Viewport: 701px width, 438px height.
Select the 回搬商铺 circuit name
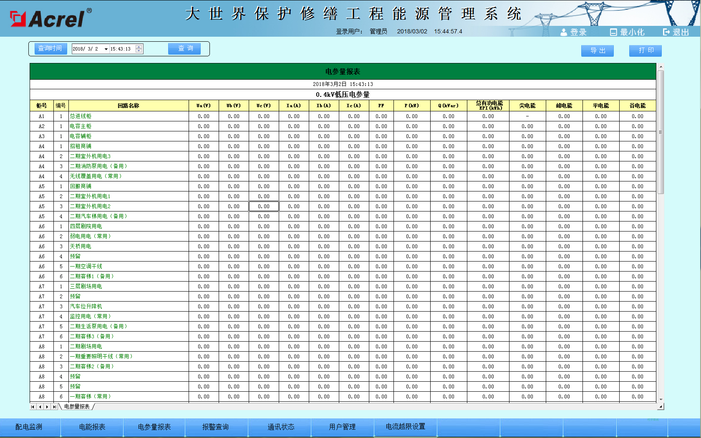[x=81, y=186]
